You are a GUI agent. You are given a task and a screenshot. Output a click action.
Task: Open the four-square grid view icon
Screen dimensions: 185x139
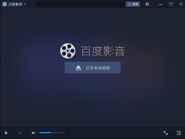click(x=147, y=4)
